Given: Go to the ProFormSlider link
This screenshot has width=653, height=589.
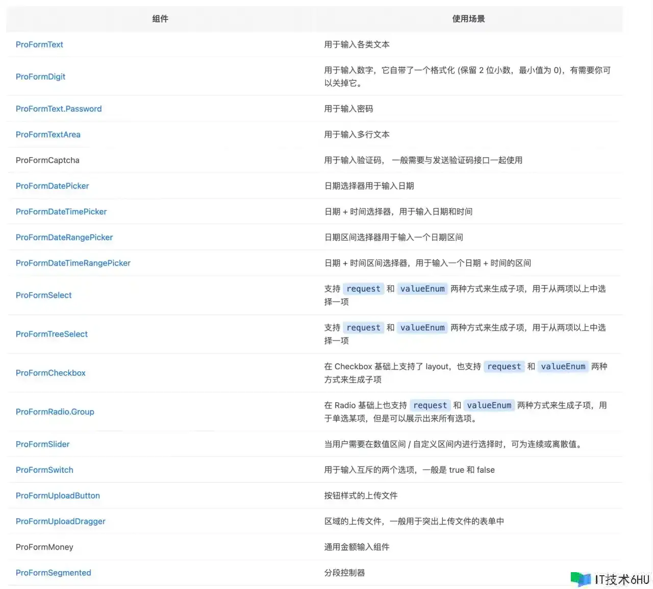Looking at the screenshot, I should click(x=42, y=444).
